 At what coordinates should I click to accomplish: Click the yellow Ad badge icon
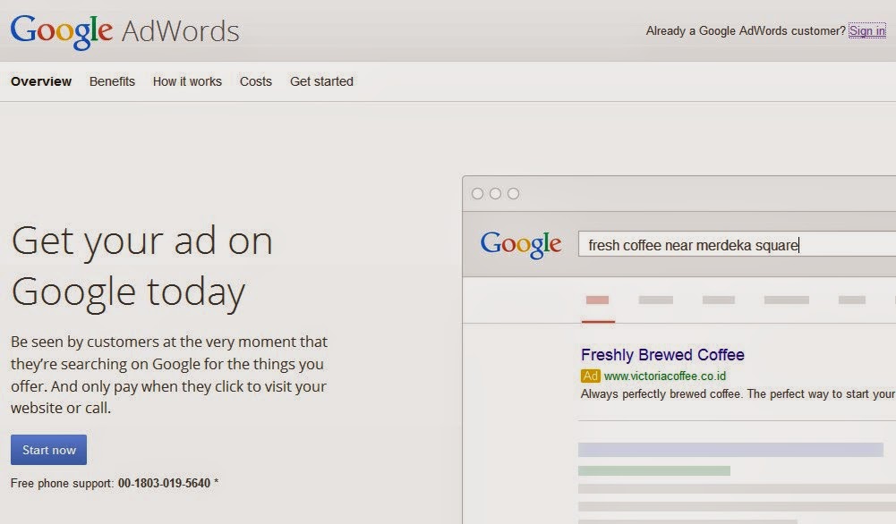[590, 376]
